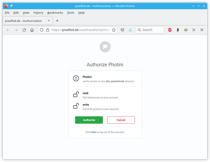Open the History menu

(x=38, y=13)
